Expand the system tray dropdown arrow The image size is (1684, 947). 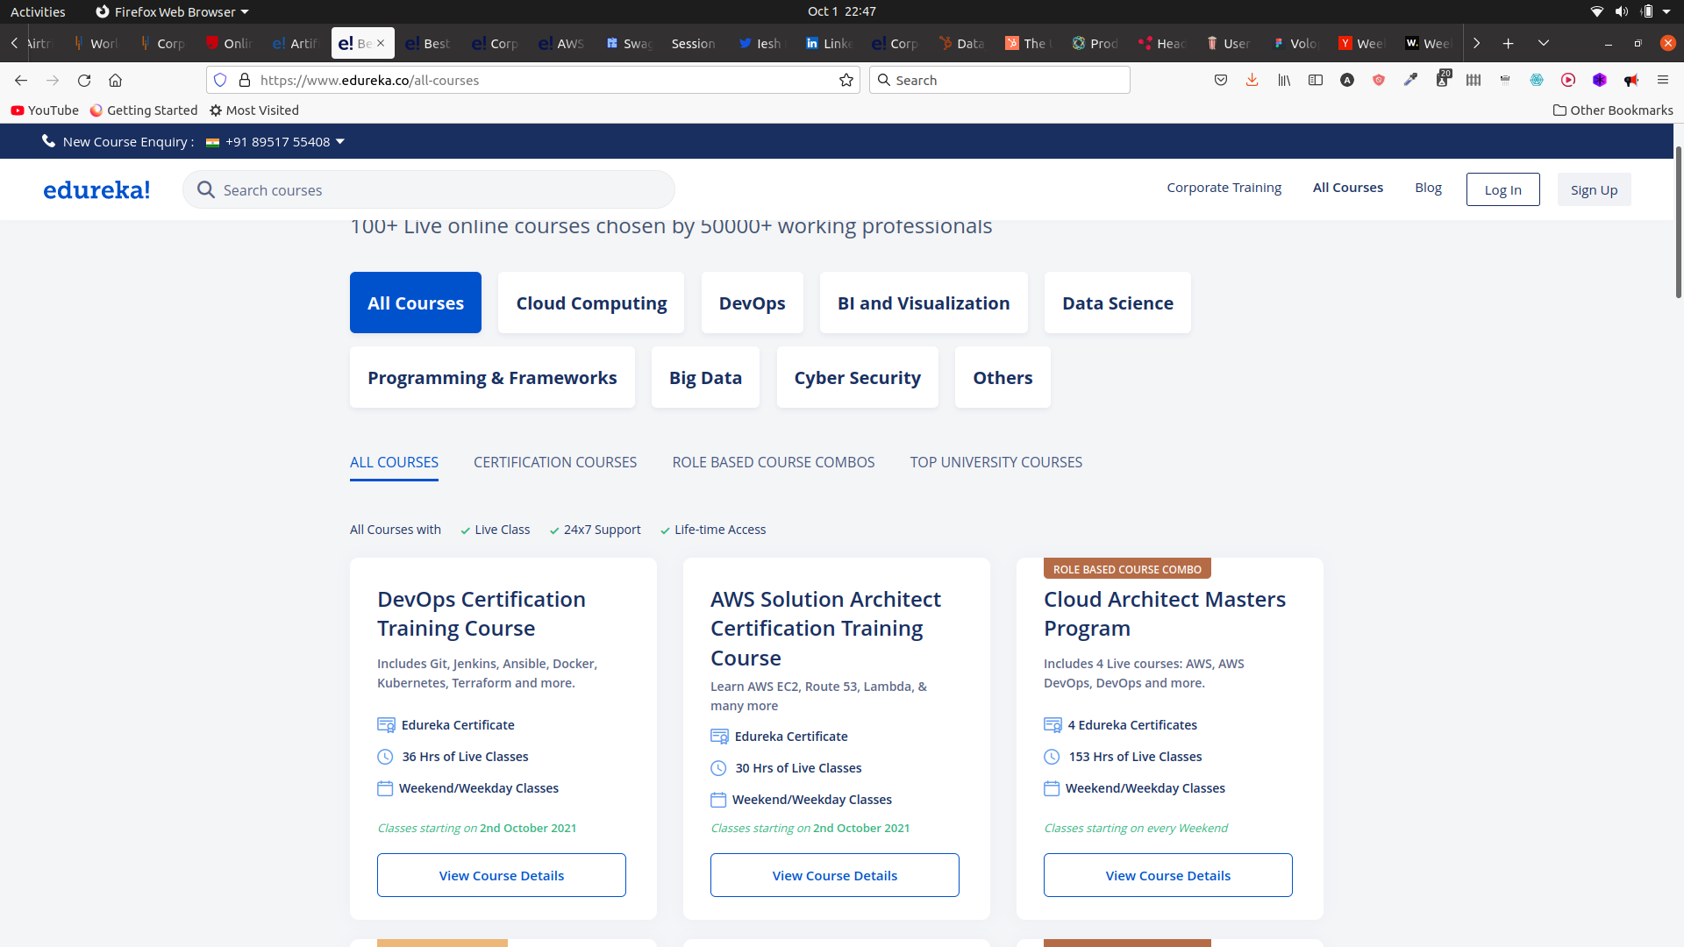coord(1668,11)
